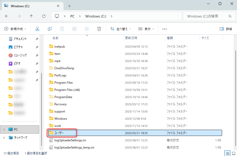Sort files by 更新日時 column header
This screenshot has height=156, width=237.
click(x=131, y=38)
